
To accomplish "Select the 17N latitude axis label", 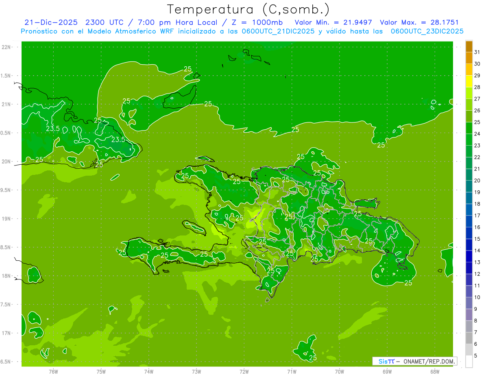I will tap(7, 333).
